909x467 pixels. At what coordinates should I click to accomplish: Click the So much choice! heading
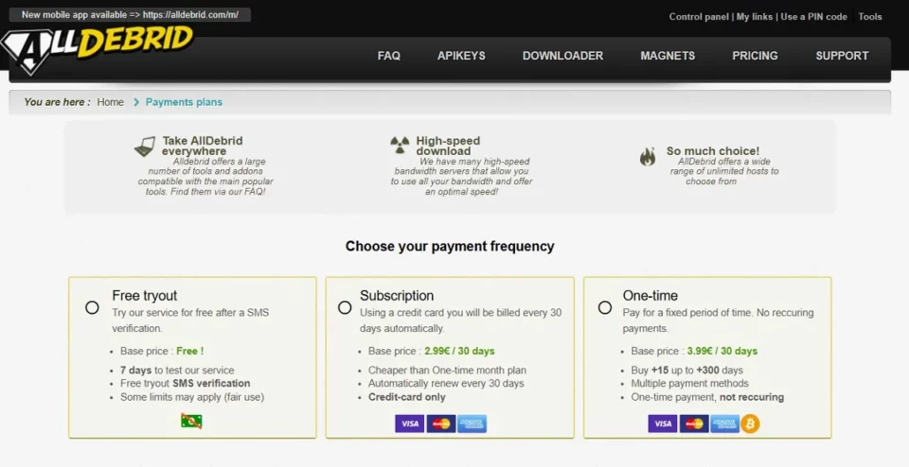(x=713, y=151)
